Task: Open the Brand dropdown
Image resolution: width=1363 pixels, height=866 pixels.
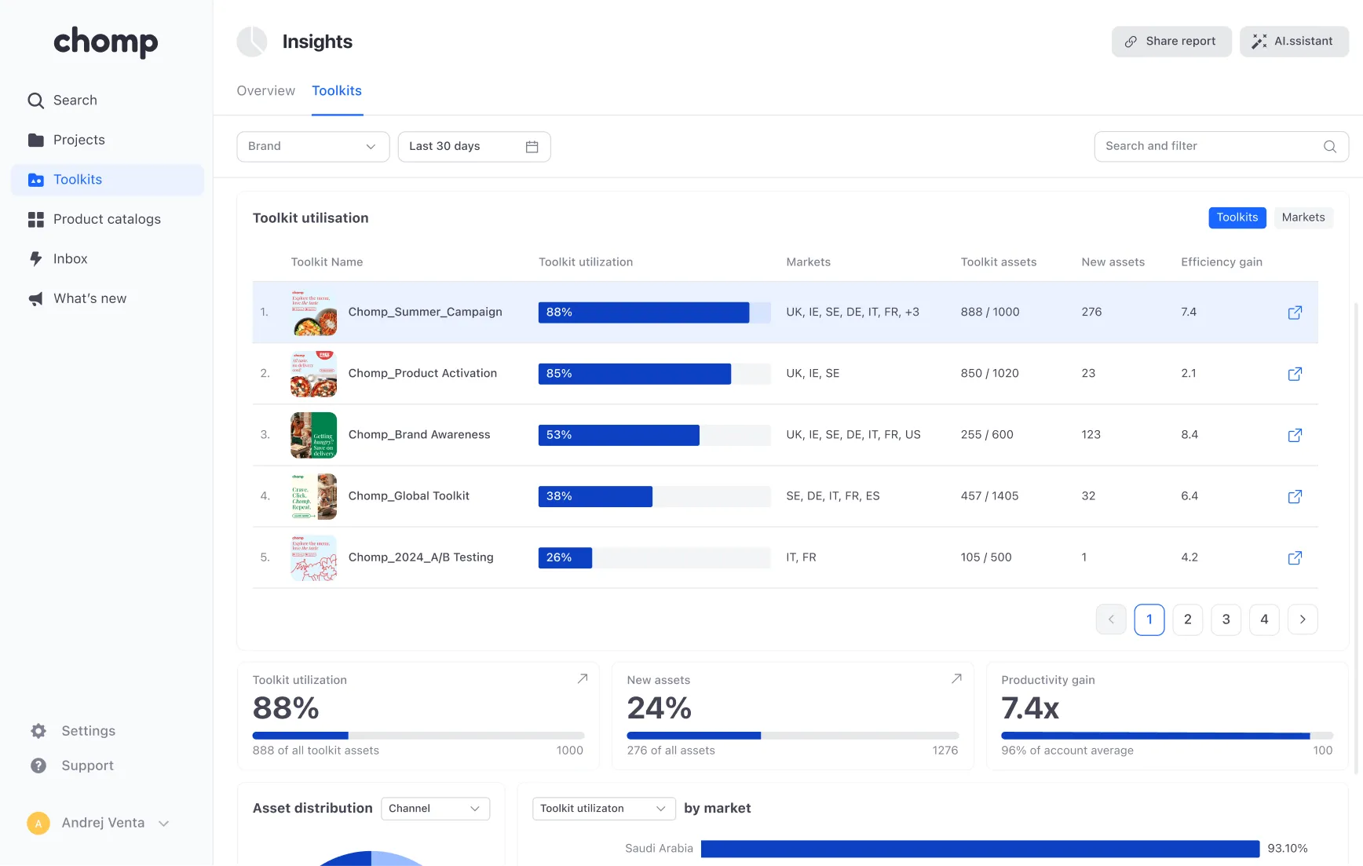Action: pos(313,147)
